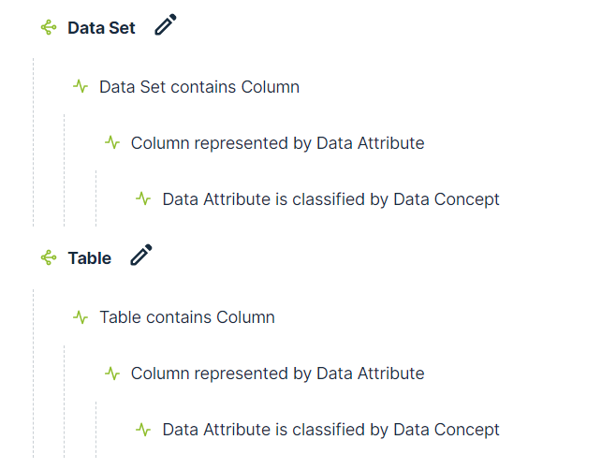Click relation icon of 'classified by Data Concept' under Table
This screenshot has width=601, height=469.
pos(143,430)
